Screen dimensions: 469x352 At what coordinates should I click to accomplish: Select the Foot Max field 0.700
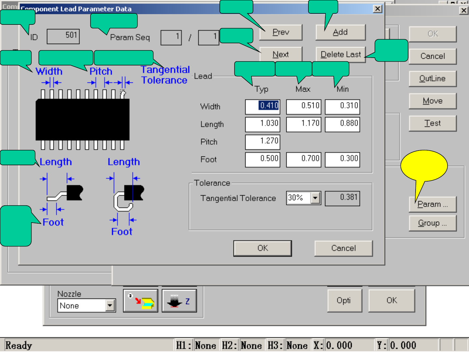point(304,159)
